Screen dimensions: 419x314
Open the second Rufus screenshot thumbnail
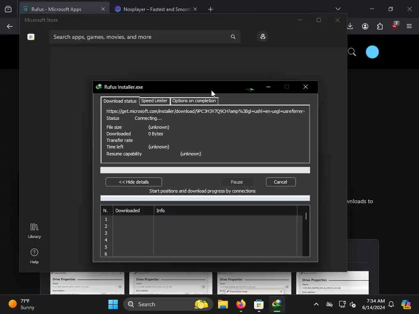point(171,283)
